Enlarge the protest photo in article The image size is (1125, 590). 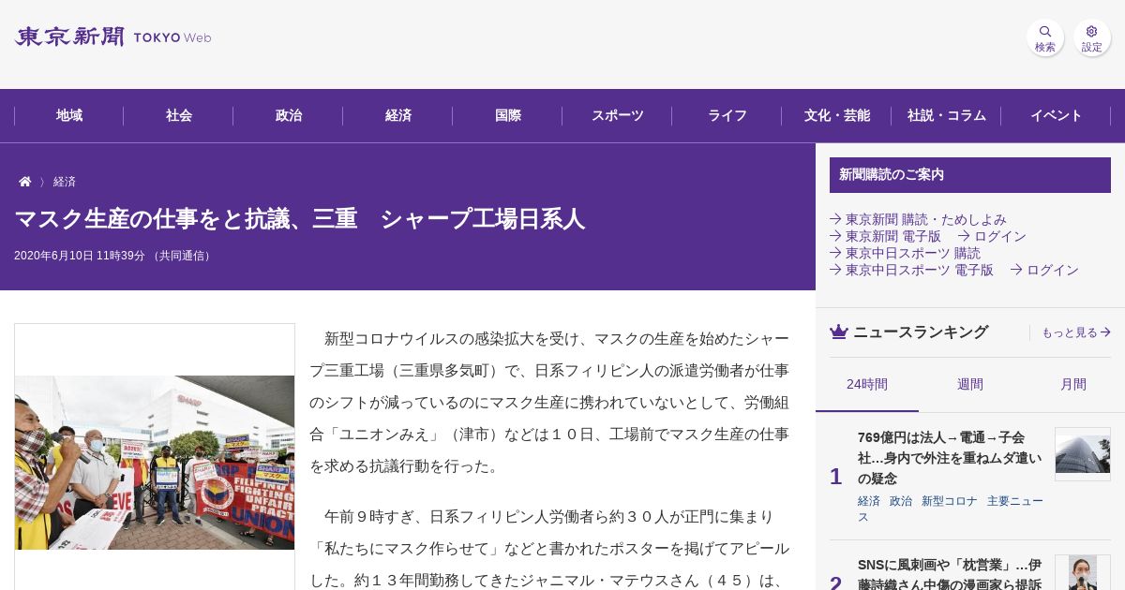[x=155, y=462]
